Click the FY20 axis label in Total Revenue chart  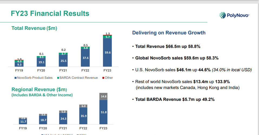click(41, 70)
